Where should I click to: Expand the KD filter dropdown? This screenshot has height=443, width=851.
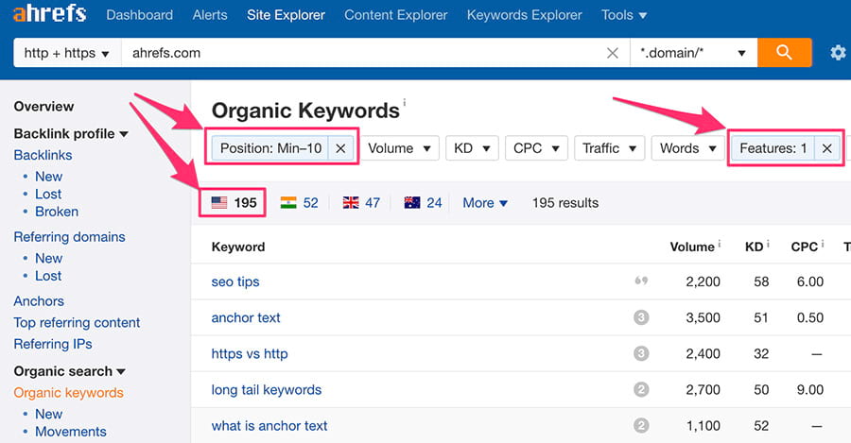(474, 148)
